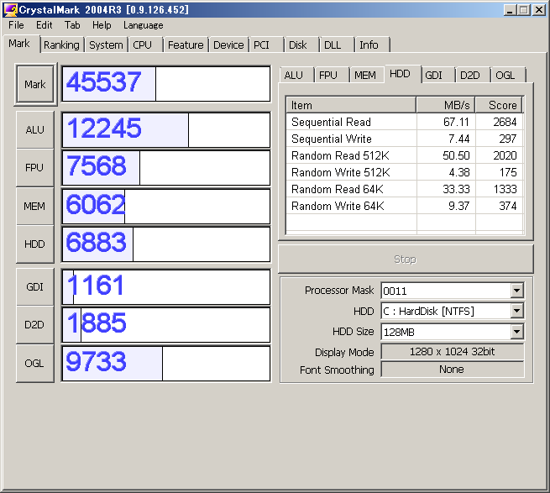Open the HDD drive selection dropdown
Screen dimensions: 550x493
[516, 312]
